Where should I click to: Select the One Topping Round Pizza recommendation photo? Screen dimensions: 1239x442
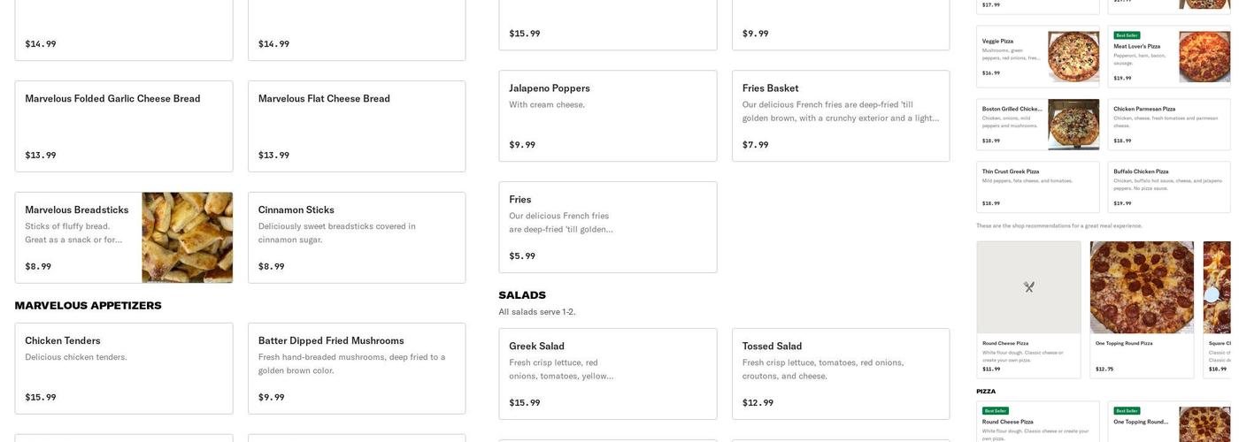[1142, 287]
